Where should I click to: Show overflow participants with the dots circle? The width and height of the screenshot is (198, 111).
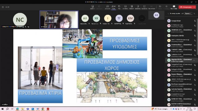tap(142, 18)
